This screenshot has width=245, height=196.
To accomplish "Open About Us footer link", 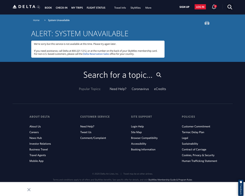I will point(35,127).
